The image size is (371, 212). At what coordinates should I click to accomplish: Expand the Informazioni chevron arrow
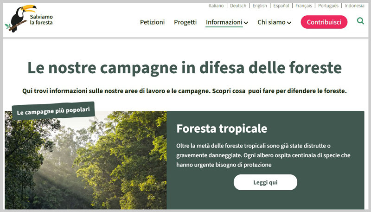click(246, 23)
